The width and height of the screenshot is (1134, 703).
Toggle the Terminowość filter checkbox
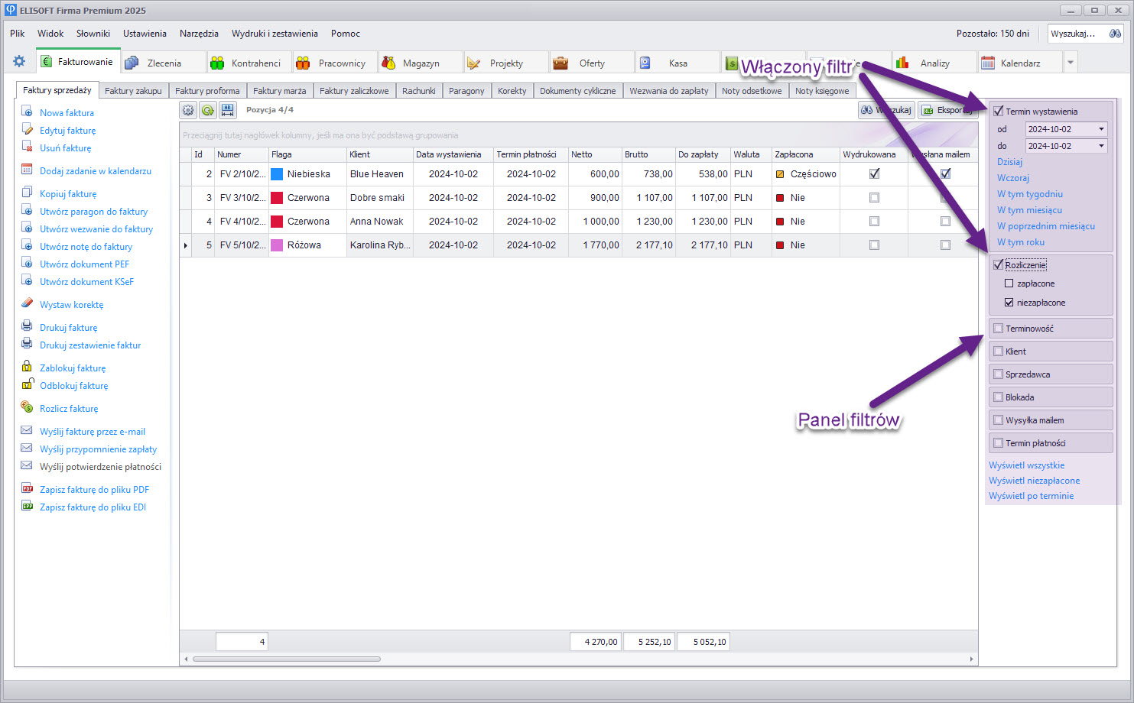point(998,329)
